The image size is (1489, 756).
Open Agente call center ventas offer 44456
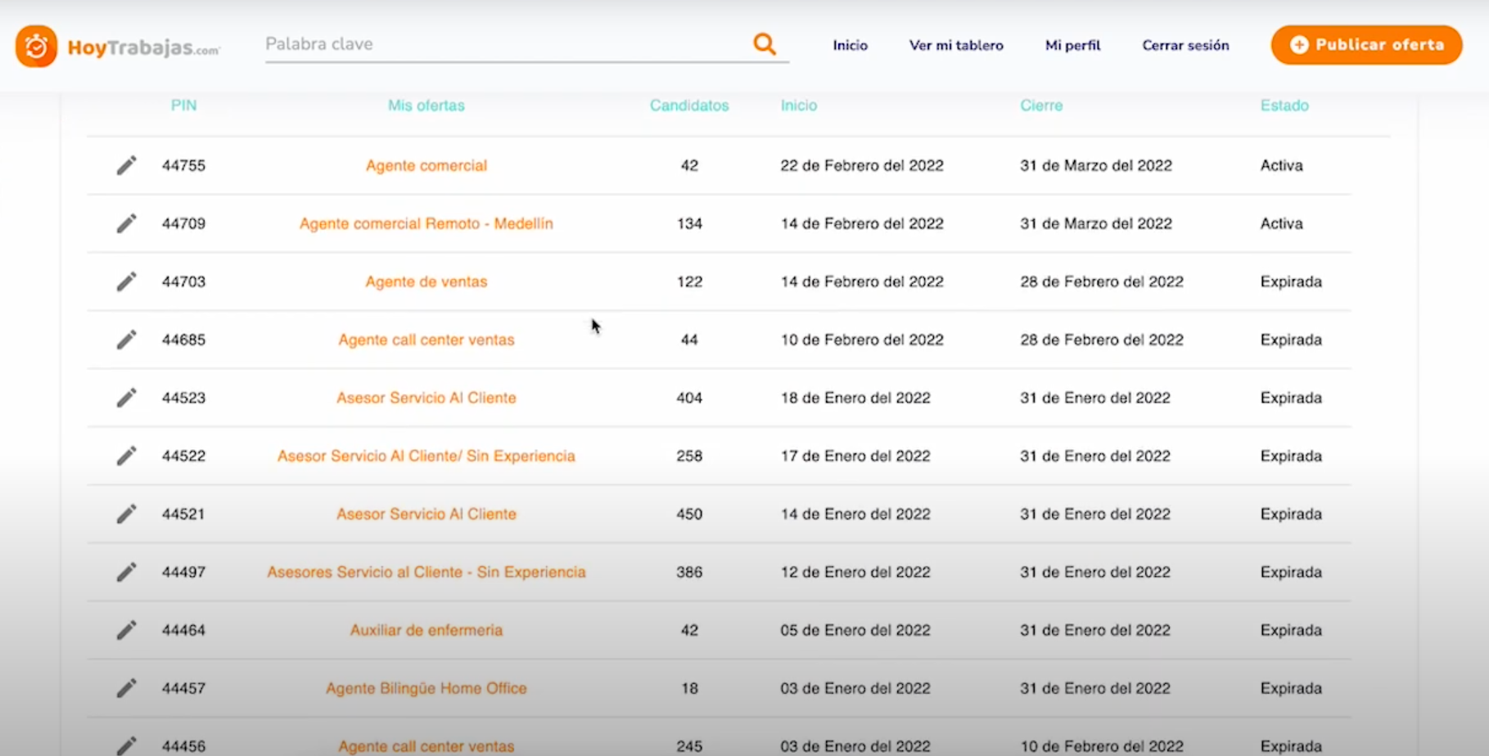pyautogui.click(x=426, y=746)
